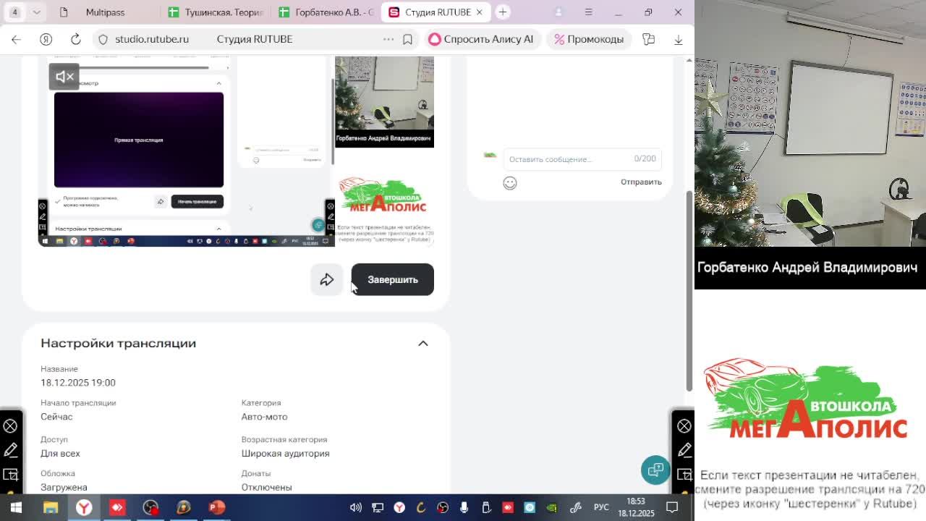The width and height of the screenshot is (926, 521).
Task: Send the chat message with Отправить
Action: (641, 182)
